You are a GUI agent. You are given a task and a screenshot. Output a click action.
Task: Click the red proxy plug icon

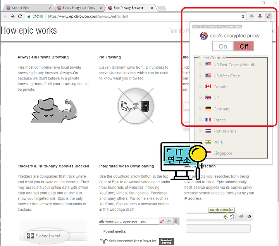pos(268,16)
